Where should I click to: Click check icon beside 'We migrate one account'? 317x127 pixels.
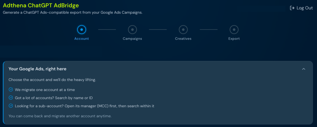11,90
